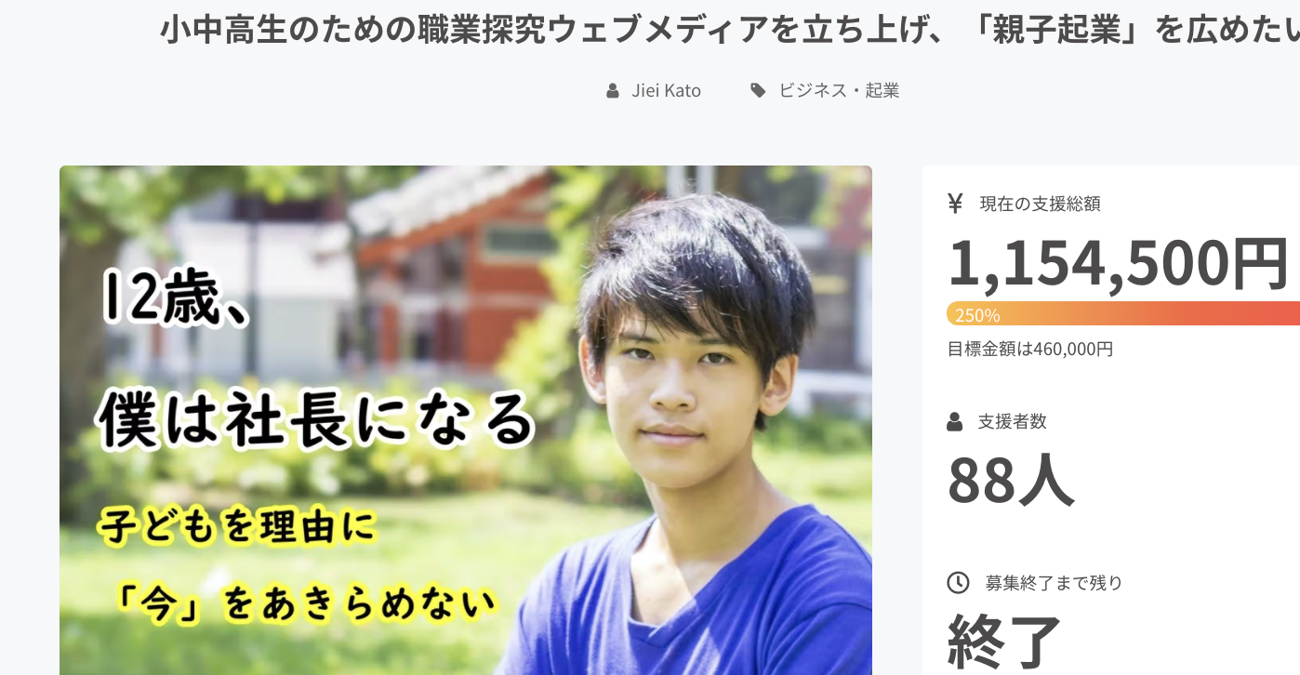The width and height of the screenshot is (1300, 675).
Task: Open the Jiei Kato author link
Action: click(x=667, y=91)
